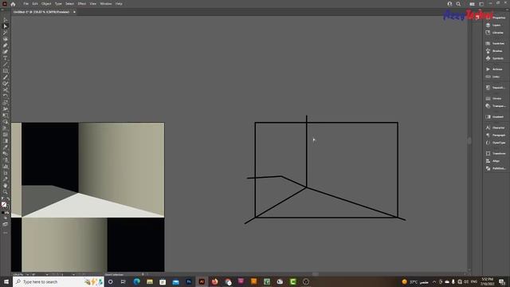This screenshot has height=287, width=510.
Task: Open the Edit Toolbar three-dots button
Action: [x=6, y=233]
